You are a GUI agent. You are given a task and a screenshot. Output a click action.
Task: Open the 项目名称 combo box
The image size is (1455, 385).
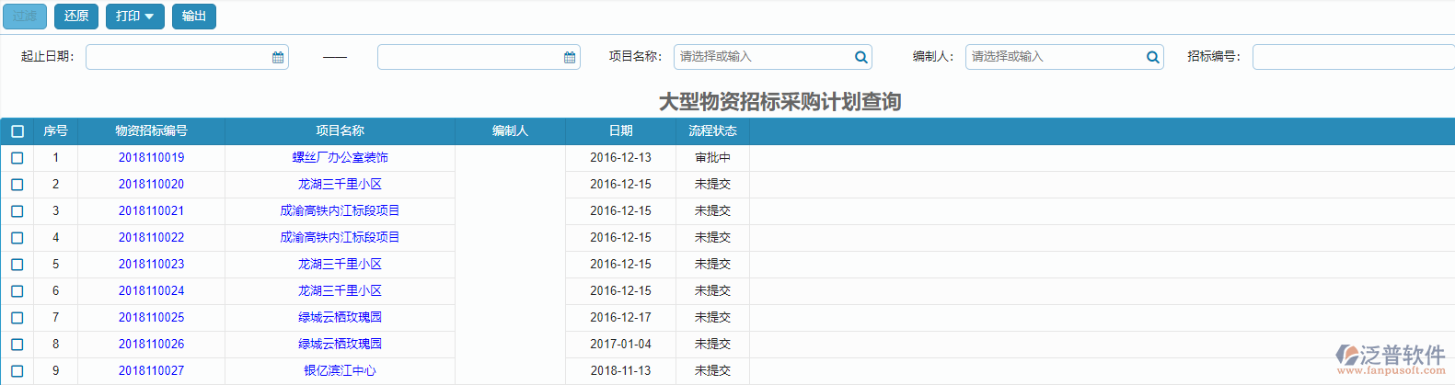pyautogui.click(x=762, y=57)
